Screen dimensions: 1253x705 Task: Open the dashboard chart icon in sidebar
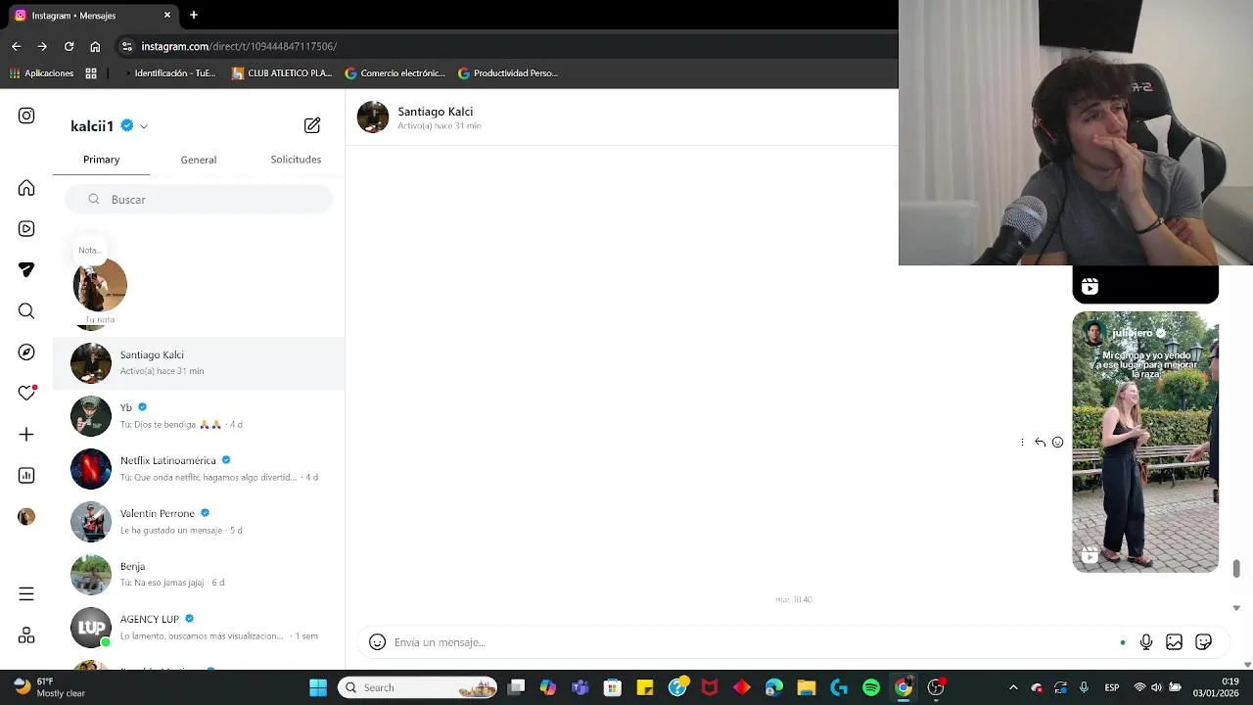(26, 476)
